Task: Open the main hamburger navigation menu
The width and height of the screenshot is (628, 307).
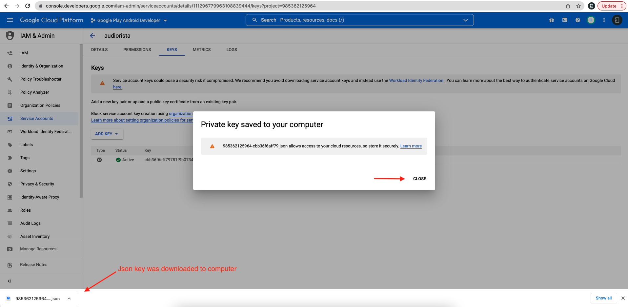Action: [x=10, y=20]
